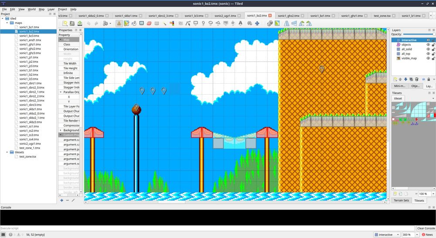Switch to the sonic1_ghz2.tmx tab

click(x=289, y=16)
